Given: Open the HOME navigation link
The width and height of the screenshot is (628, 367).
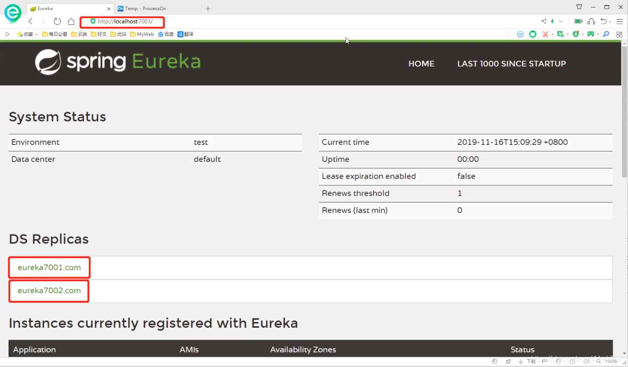Looking at the screenshot, I should coord(422,64).
